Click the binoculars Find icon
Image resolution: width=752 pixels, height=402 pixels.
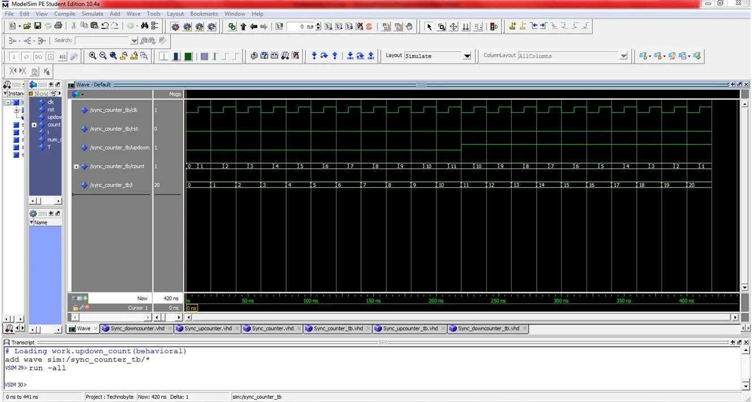click(x=145, y=27)
